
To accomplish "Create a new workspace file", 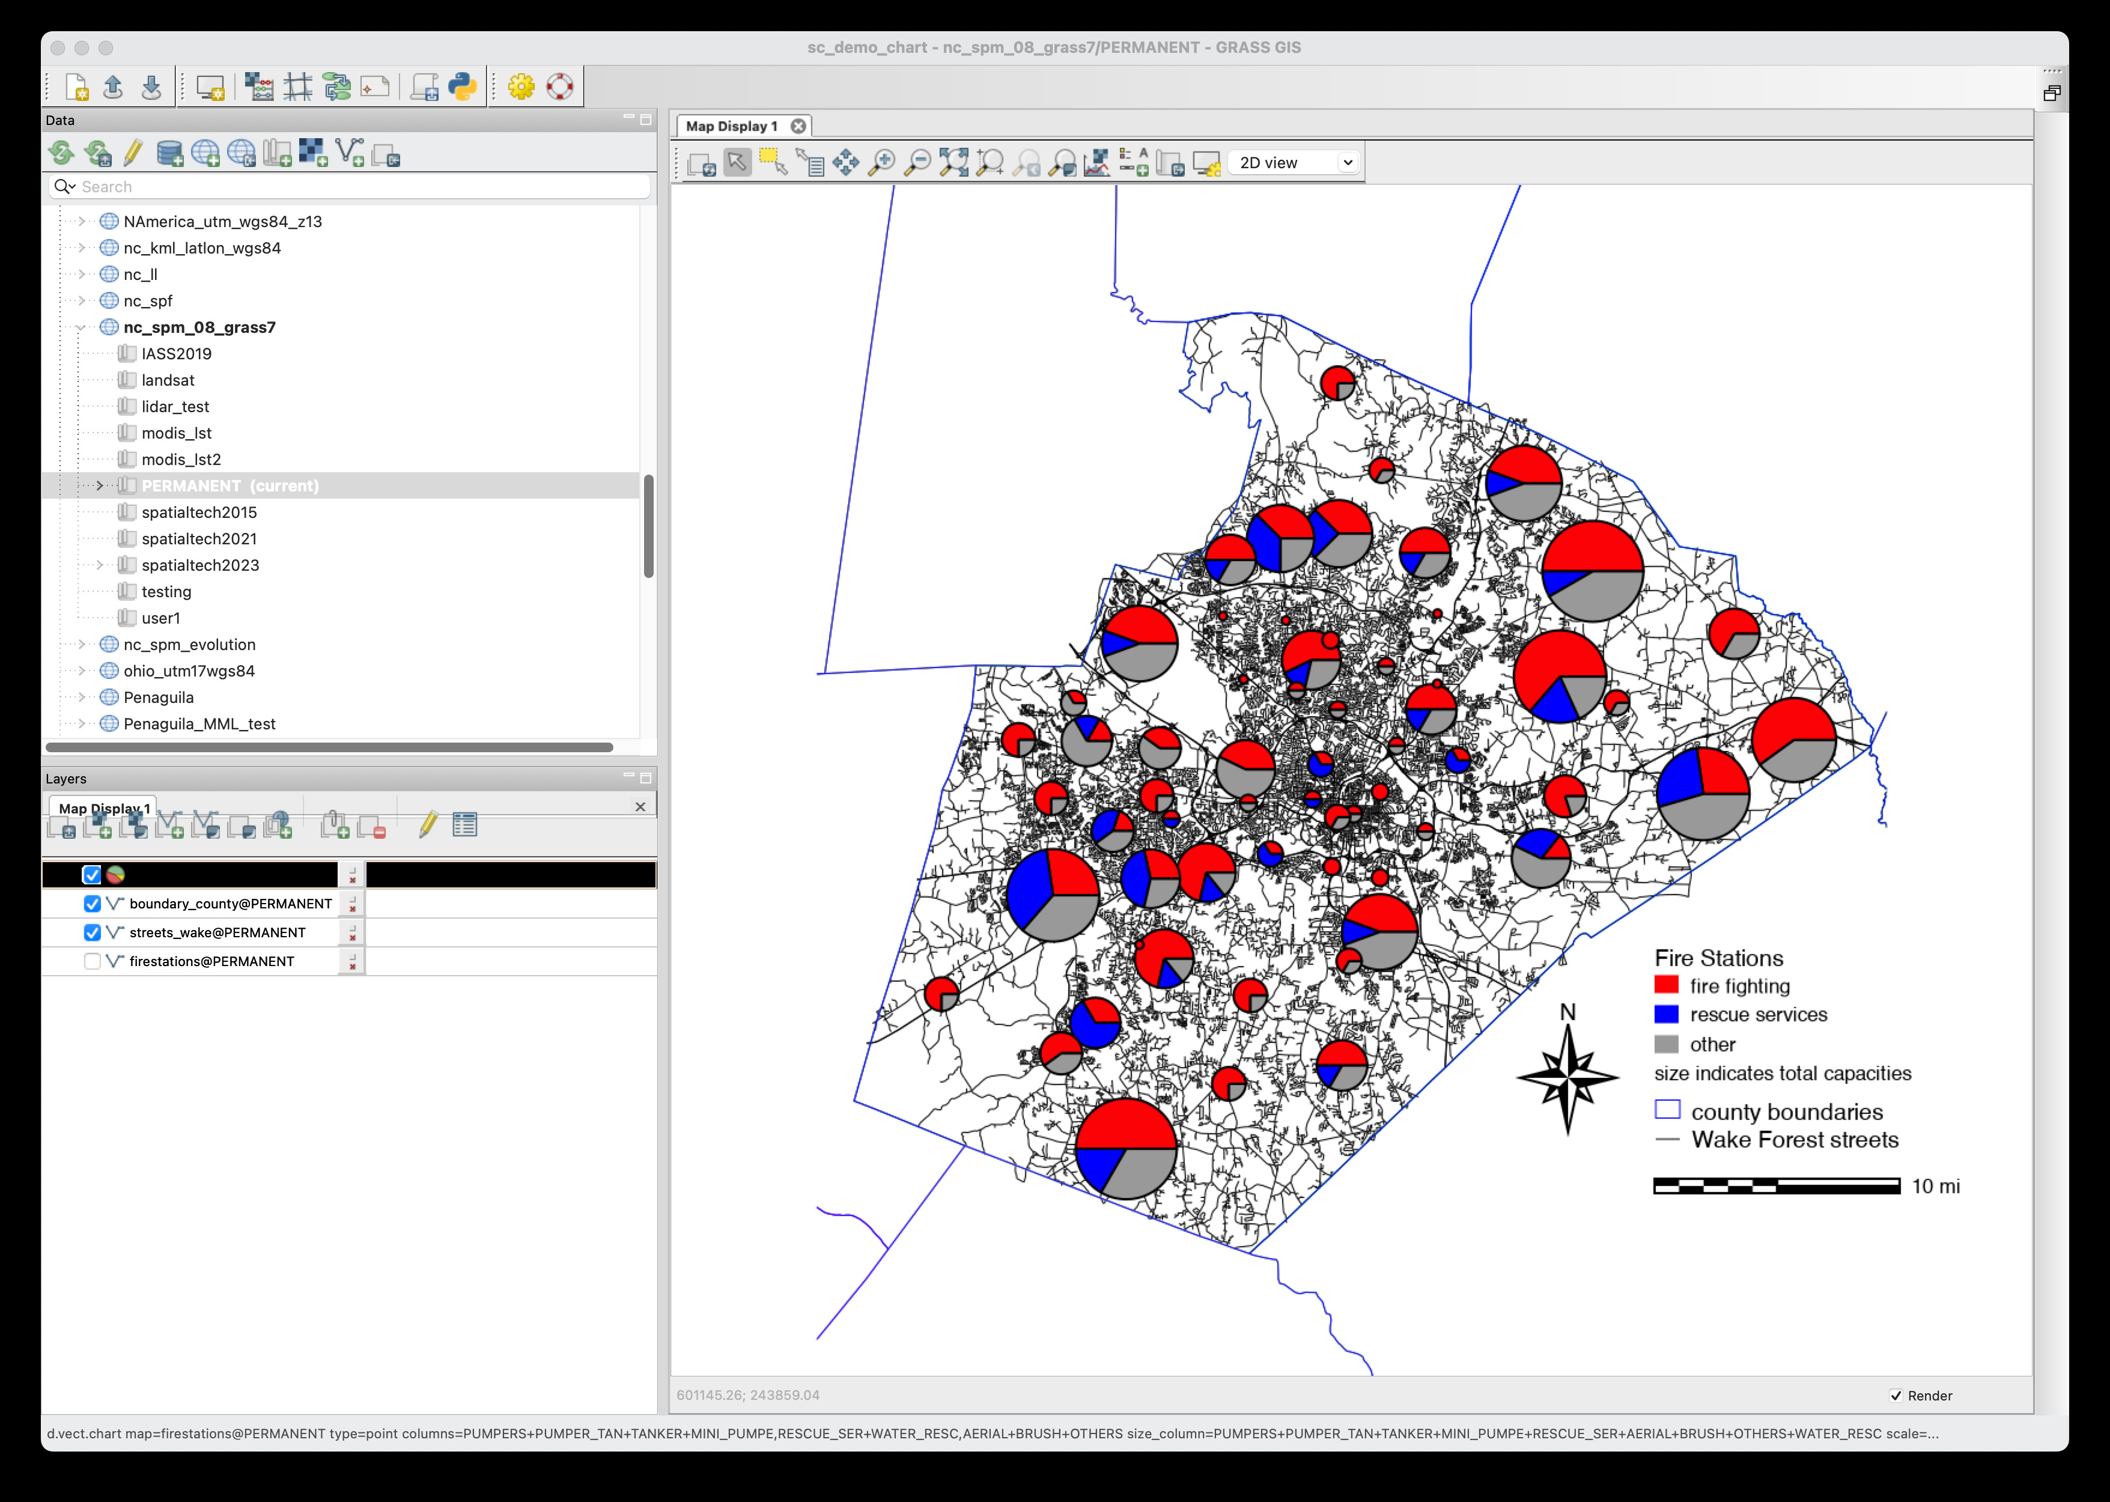I will pyautogui.click(x=76, y=87).
